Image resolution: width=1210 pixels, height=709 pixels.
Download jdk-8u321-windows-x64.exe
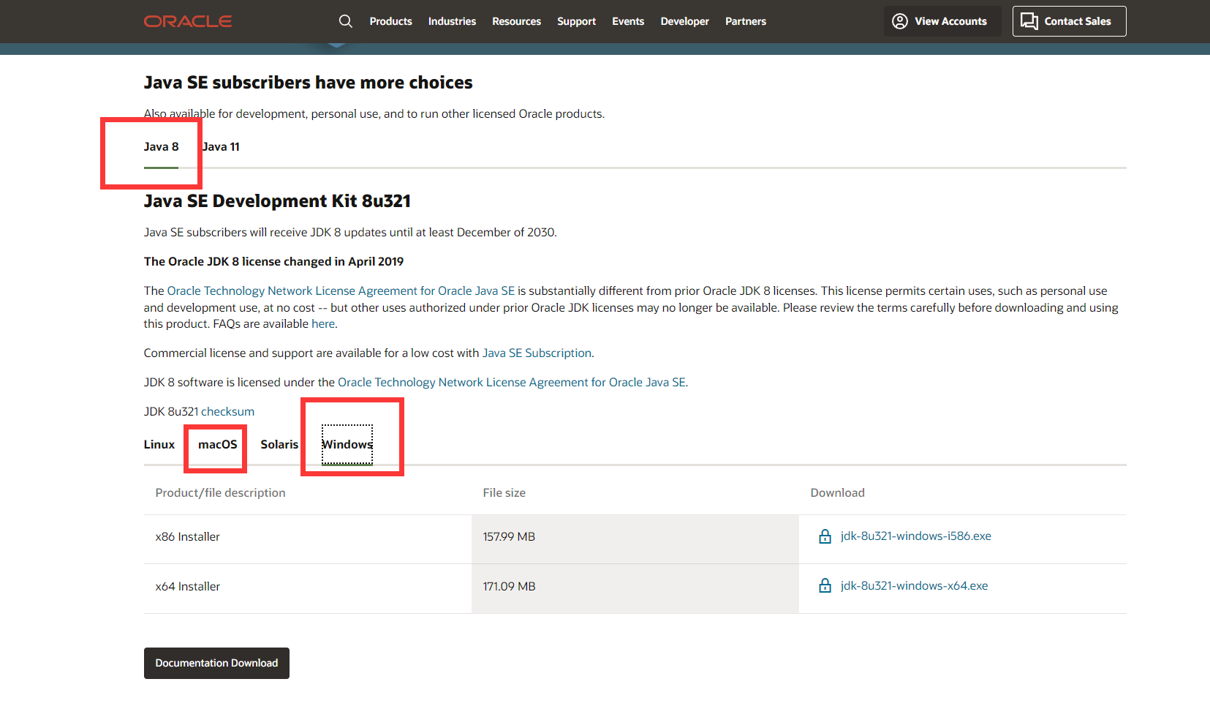coord(914,586)
